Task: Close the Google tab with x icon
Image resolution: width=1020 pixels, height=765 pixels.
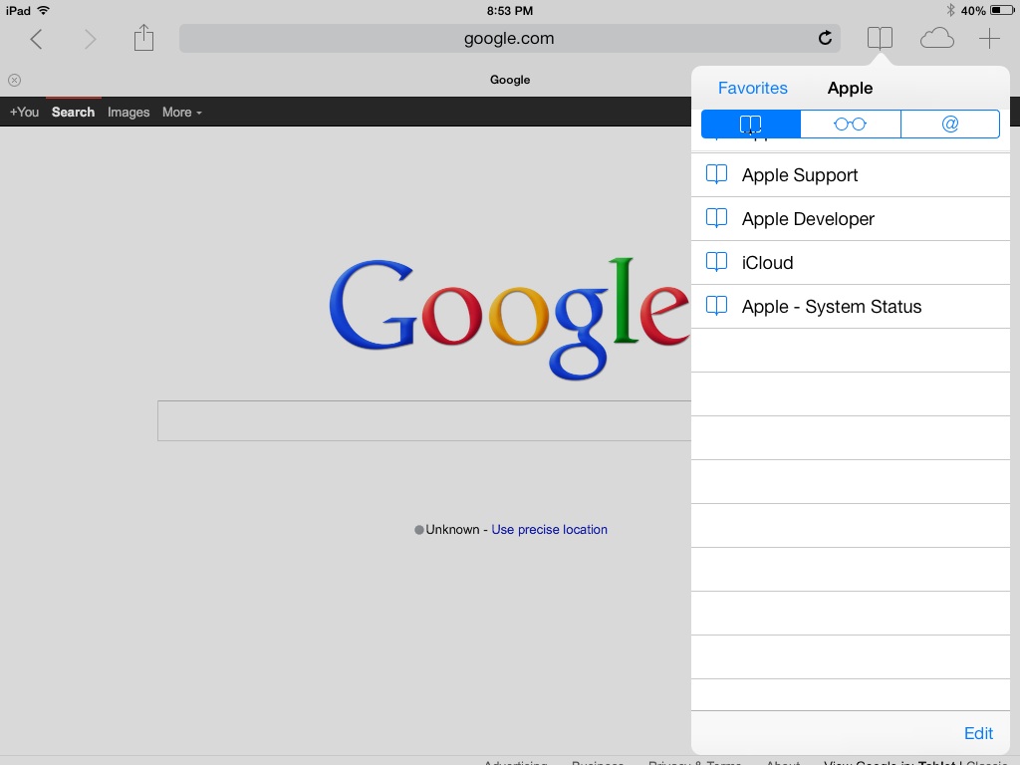Action: pyautogui.click(x=14, y=80)
